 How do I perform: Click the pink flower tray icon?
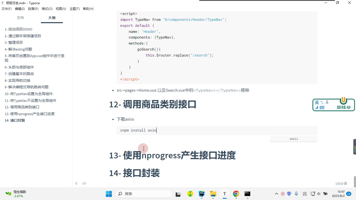[283, 194]
